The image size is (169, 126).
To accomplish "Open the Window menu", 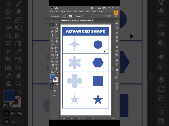I will (x=94, y=12).
